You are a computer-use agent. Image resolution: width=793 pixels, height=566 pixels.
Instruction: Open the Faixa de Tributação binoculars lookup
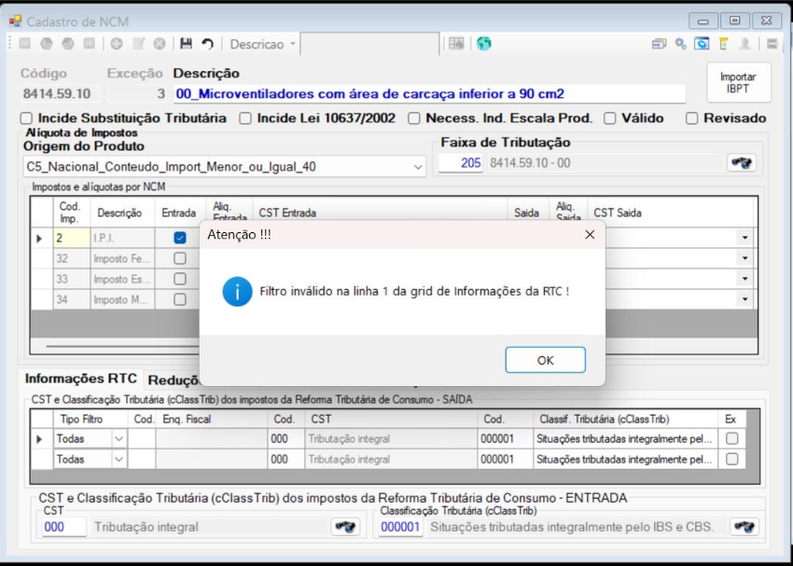point(742,163)
